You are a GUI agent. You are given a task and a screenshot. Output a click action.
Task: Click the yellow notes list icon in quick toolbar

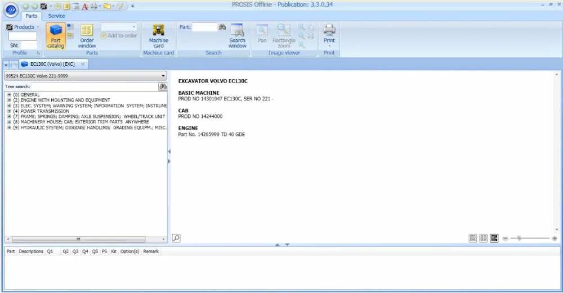click(67, 6)
